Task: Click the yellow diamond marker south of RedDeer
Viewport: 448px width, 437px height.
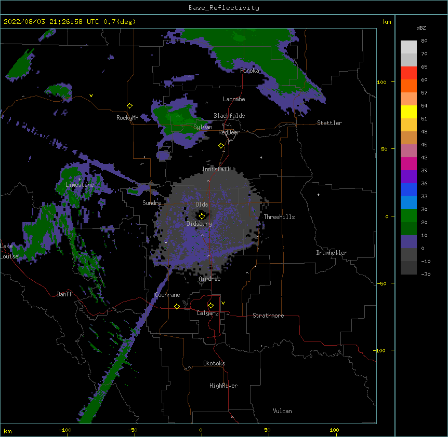Action: (x=221, y=146)
